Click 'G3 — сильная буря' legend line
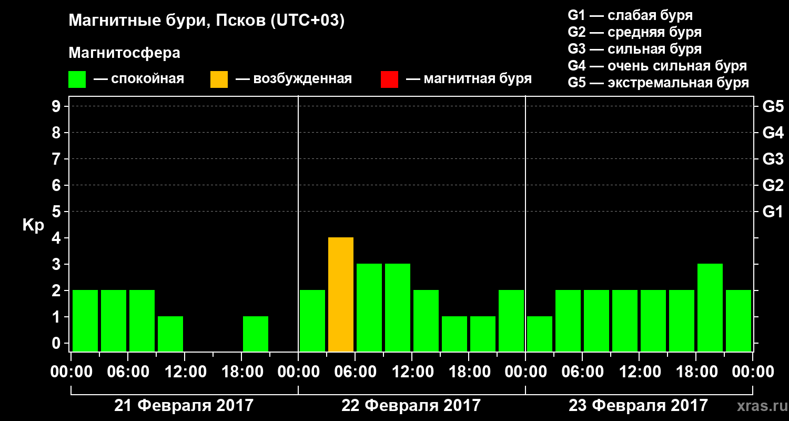This screenshot has width=789, height=421. click(x=634, y=49)
